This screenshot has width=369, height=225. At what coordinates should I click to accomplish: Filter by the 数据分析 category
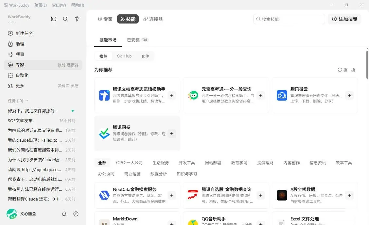tap(159, 174)
